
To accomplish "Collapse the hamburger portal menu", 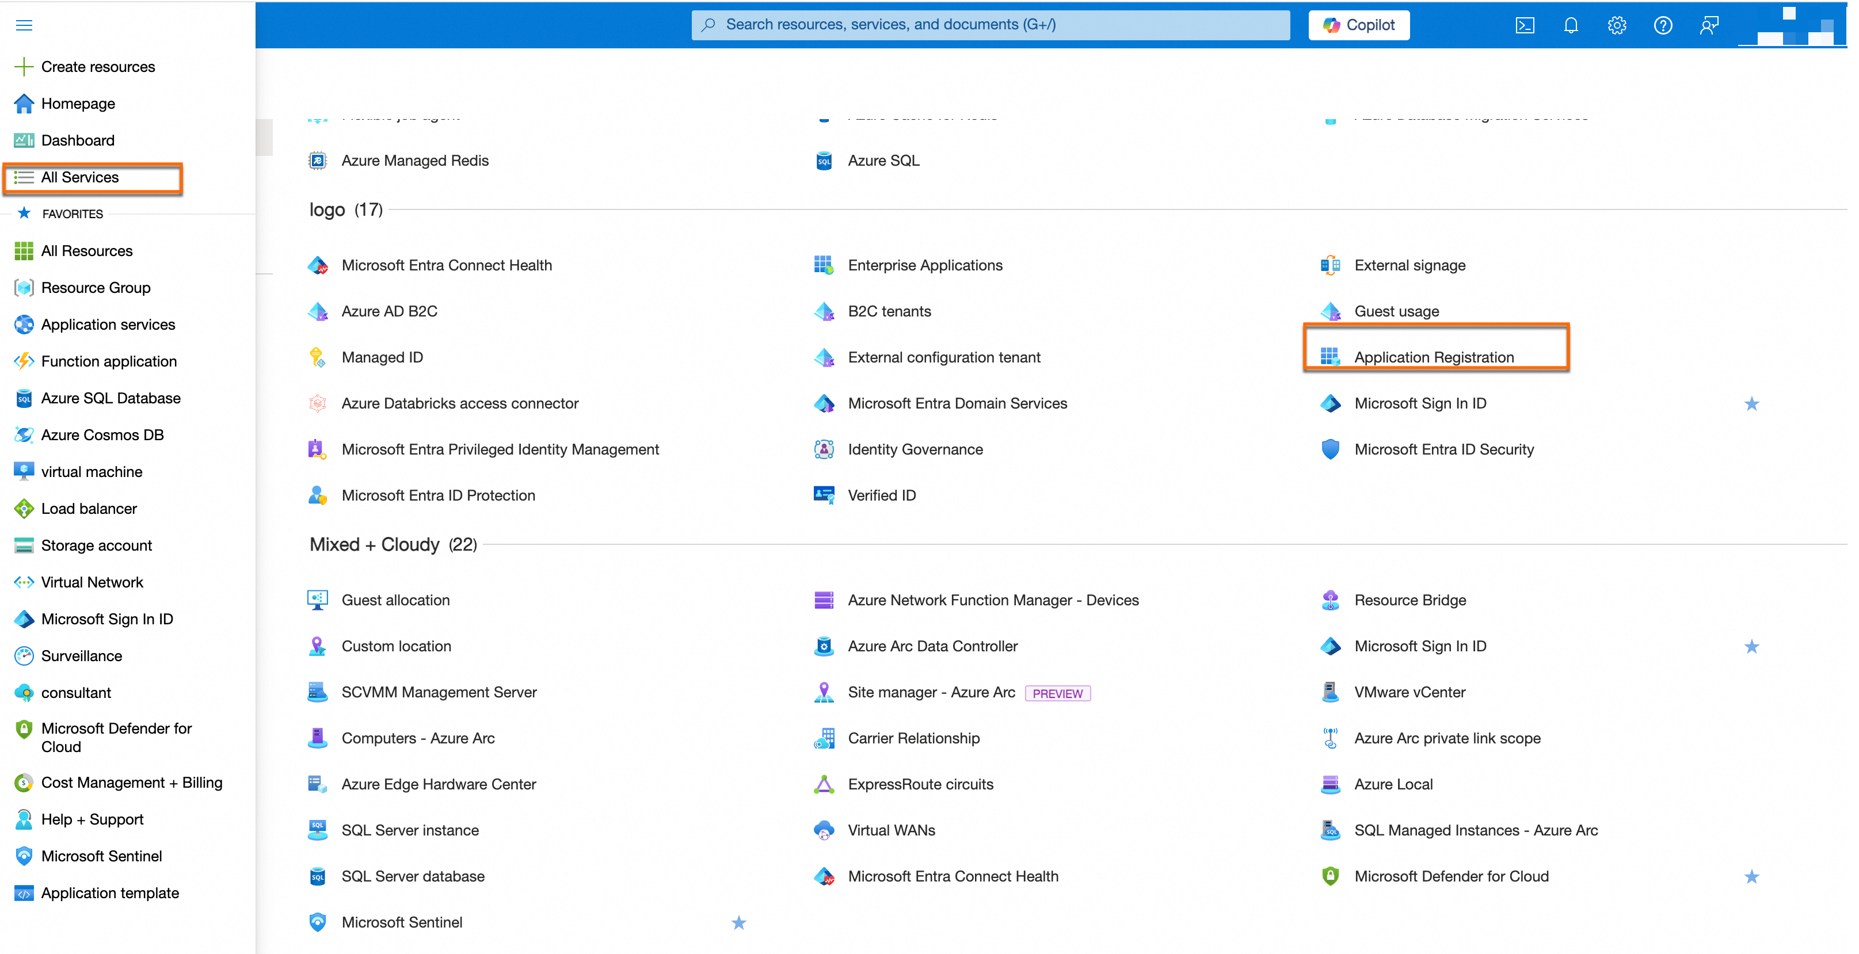I will pyautogui.click(x=24, y=26).
